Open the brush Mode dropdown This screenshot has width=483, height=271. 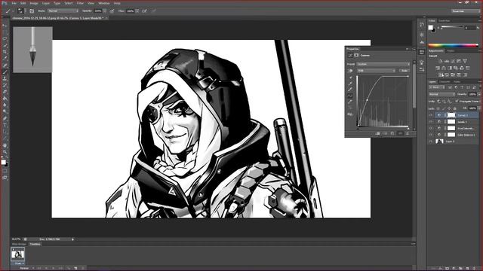click(63, 11)
